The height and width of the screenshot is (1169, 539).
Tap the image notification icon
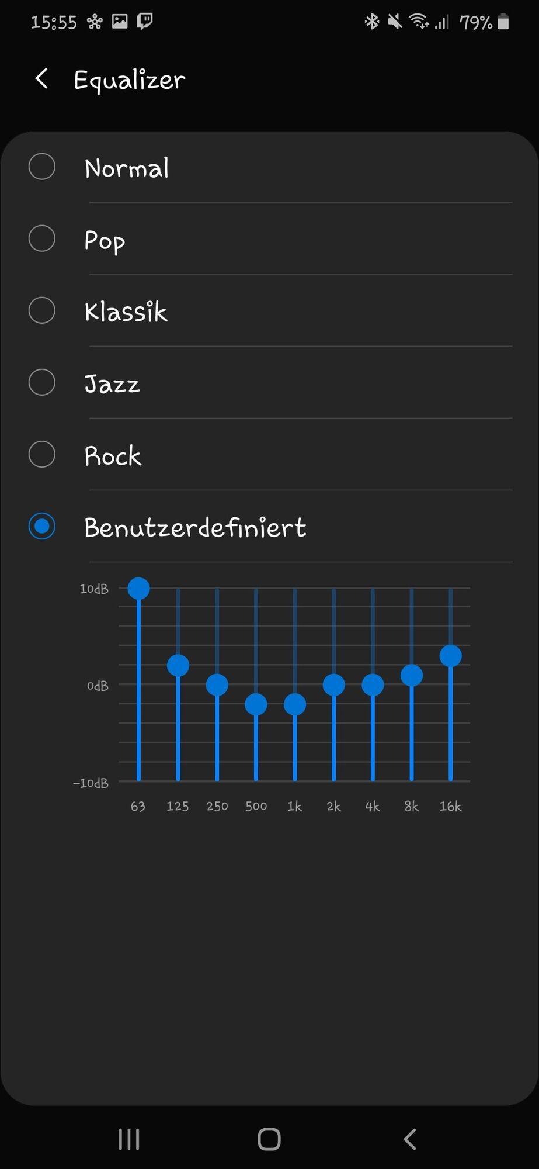120,22
